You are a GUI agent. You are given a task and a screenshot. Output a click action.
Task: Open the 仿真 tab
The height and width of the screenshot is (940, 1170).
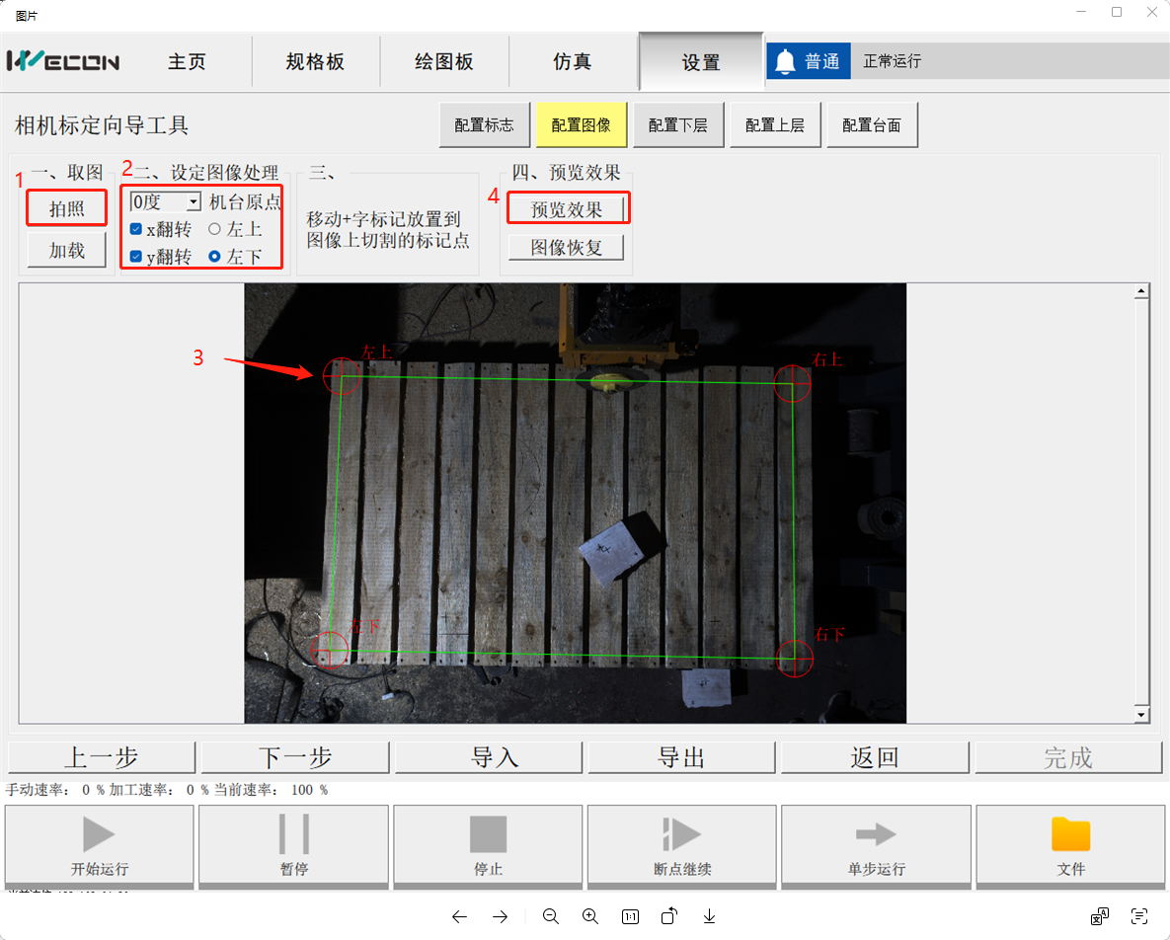[x=573, y=62]
